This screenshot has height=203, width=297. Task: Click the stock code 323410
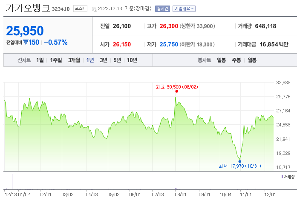tap(61, 9)
